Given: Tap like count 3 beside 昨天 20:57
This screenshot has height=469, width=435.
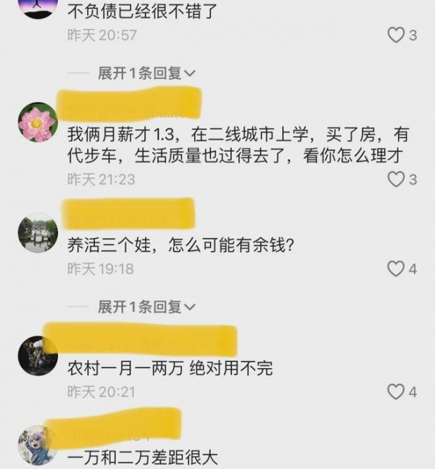Looking at the screenshot, I should tap(413, 36).
